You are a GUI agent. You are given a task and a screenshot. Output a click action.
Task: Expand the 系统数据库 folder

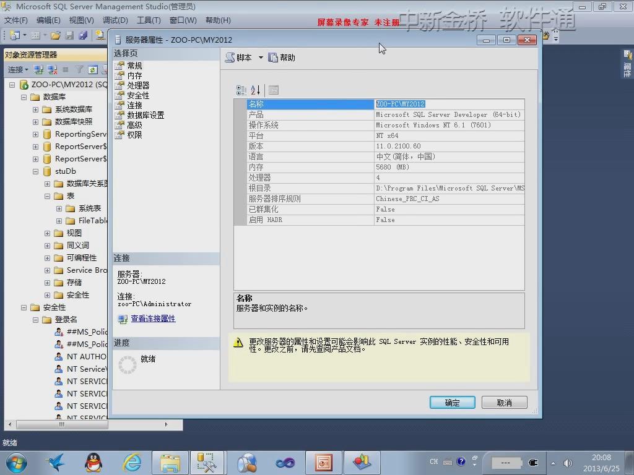(35, 109)
